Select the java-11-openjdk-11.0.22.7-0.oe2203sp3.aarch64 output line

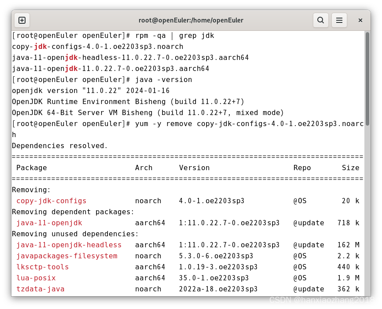pos(110,69)
